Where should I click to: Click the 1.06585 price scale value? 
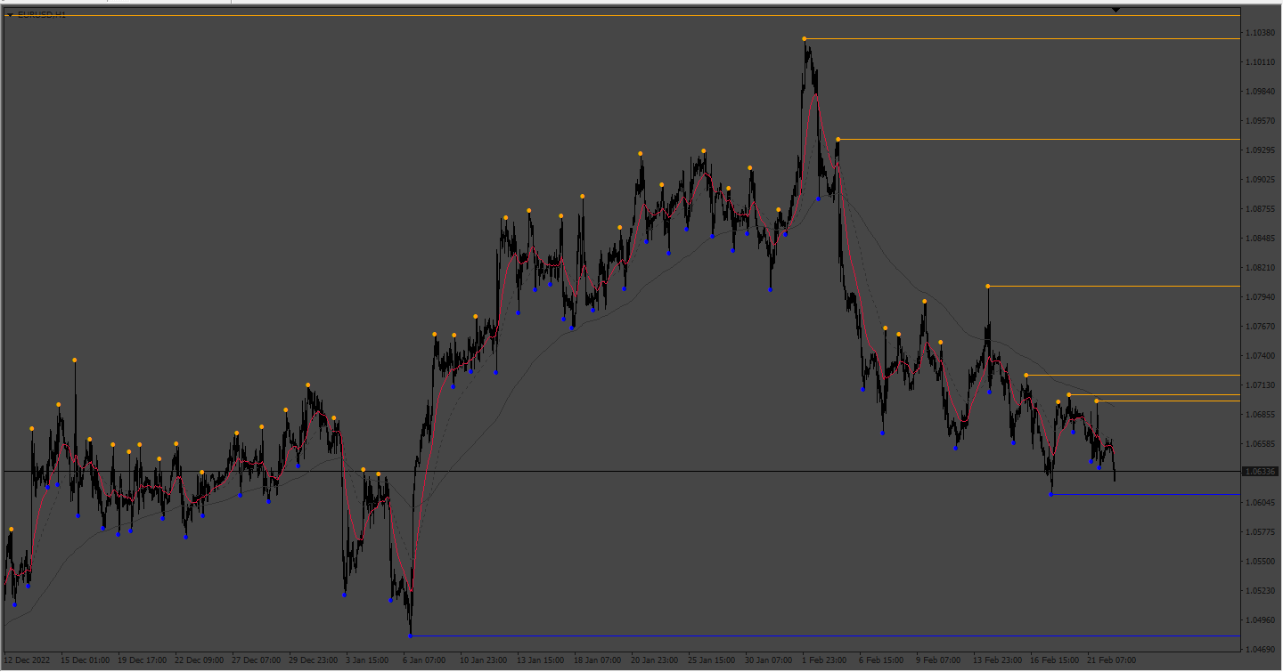click(1260, 444)
